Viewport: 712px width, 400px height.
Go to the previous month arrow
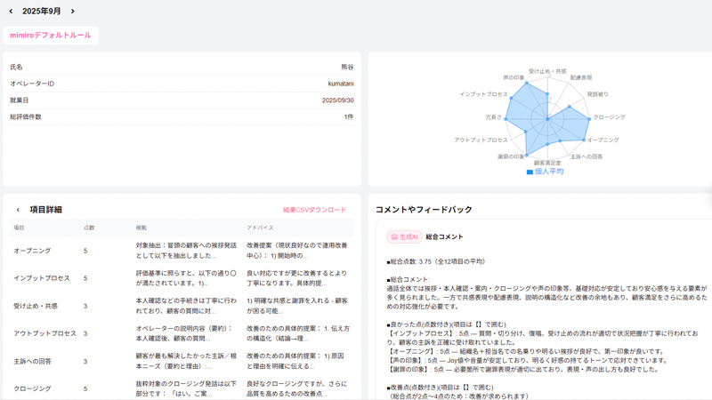click(11, 12)
